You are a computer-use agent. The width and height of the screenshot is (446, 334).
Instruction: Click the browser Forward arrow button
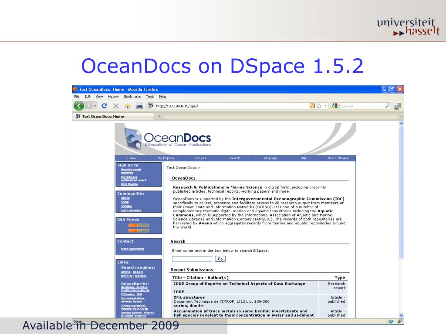(88, 106)
